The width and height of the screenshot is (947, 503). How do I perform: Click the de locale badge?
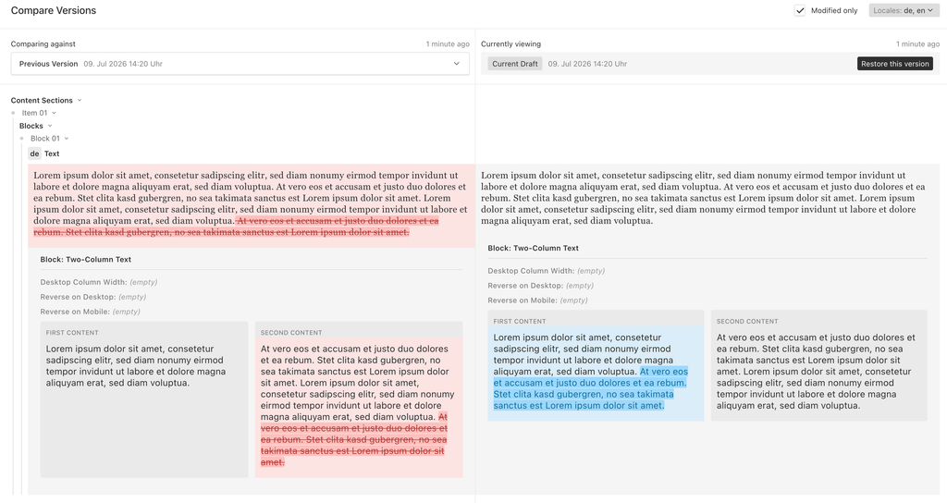pyautogui.click(x=35, y=153)
